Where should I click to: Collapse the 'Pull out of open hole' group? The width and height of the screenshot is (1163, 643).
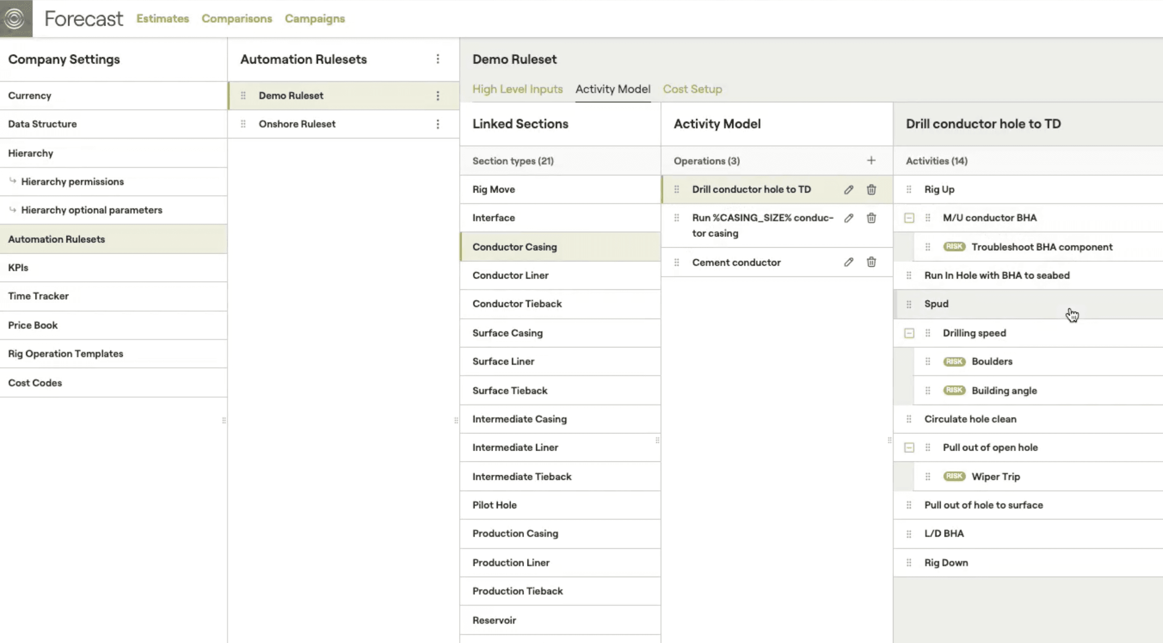click(909, 447)
